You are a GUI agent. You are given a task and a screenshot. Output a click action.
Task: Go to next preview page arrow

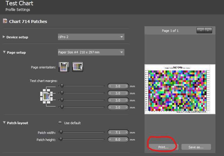pos(208,30)
